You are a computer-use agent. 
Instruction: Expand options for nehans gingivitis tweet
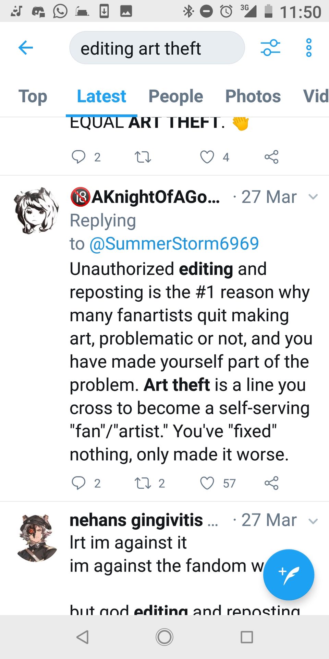(313, 521)
